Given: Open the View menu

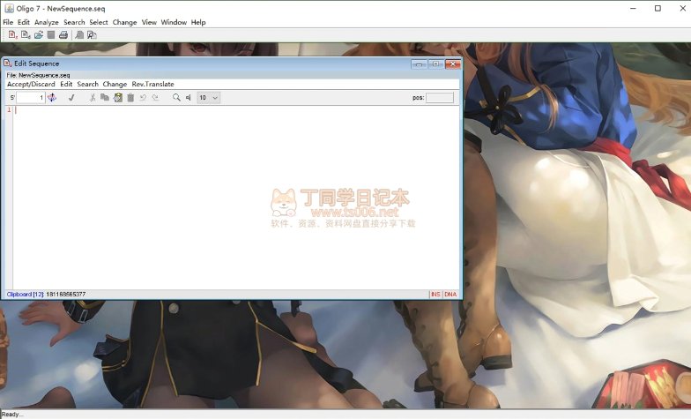Looking at the screenshot, I should coord(149,22).
